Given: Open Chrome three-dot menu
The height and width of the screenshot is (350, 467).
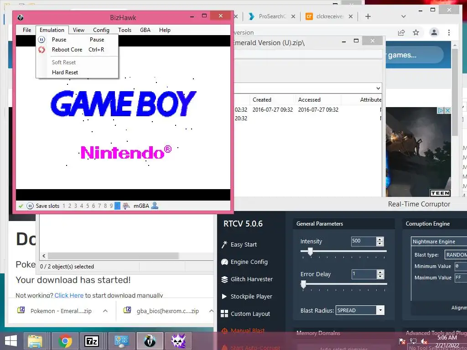Looking at the screenshot, I should point(449,32).
